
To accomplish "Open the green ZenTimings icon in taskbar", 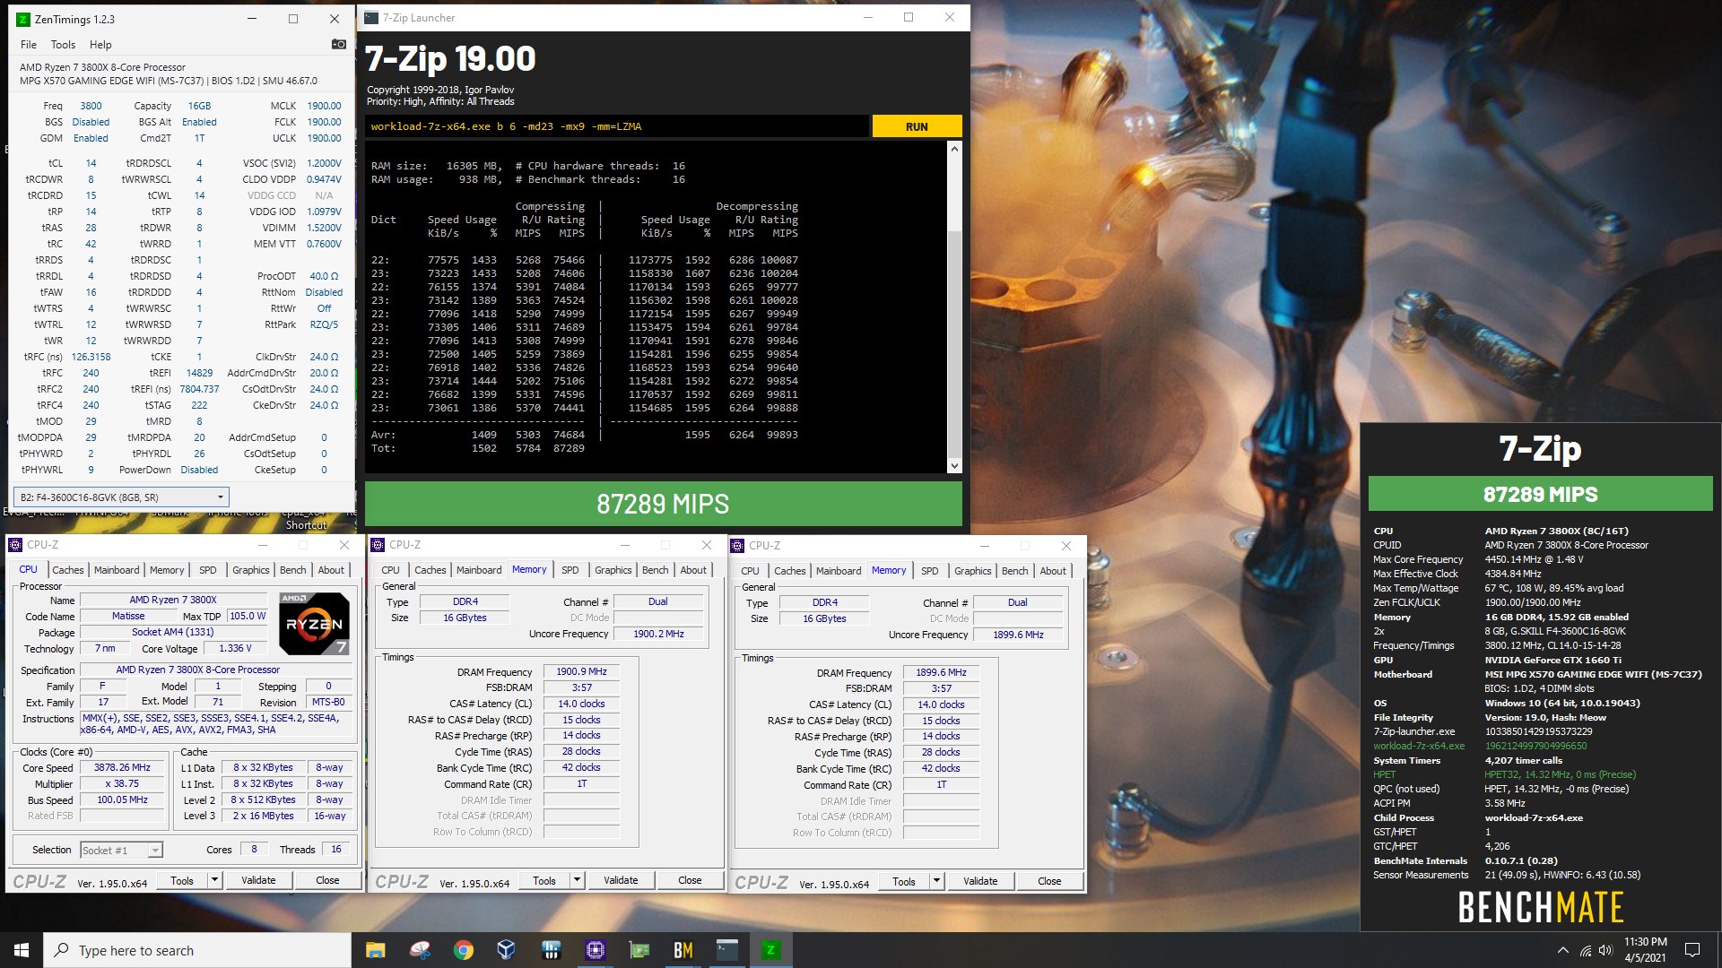I will (770, 950).
